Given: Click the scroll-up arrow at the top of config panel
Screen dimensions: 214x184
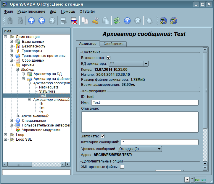Looking at the screenshot, I should 205,50.
